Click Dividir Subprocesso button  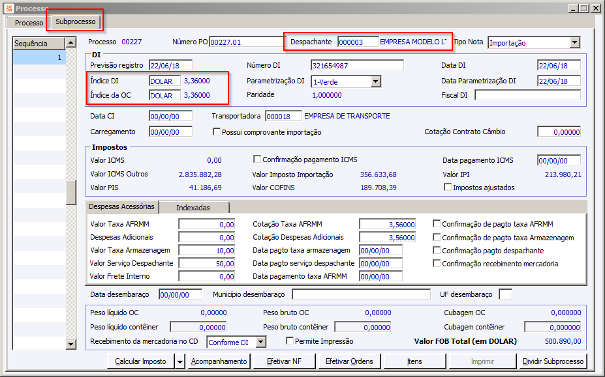pos(553,361)
